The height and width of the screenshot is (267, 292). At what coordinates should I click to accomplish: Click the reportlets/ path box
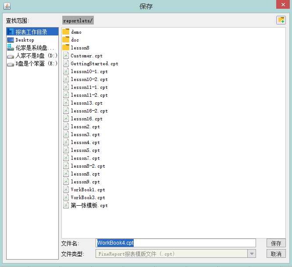(x=78, y=20)
